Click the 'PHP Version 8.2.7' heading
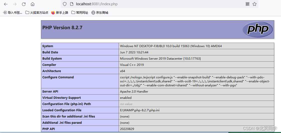This screenshot has width=281, height=133. coord(62,27)
